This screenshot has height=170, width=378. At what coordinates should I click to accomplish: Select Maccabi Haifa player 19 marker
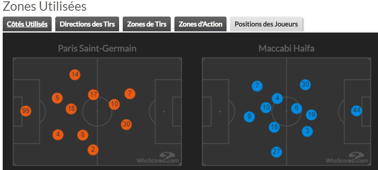311,115
